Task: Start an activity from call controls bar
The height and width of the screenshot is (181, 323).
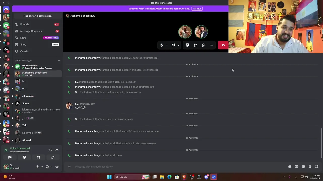Action: (x=195, y=45)
